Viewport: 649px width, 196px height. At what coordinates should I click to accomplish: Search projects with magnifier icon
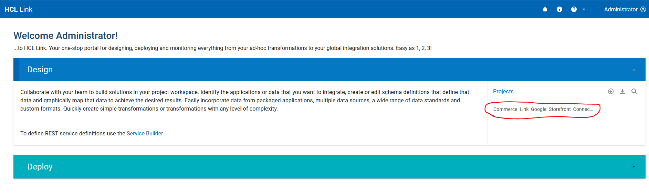click(x=634, y=91)
